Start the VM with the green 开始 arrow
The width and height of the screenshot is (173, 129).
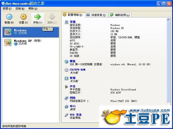coord(38,17)
